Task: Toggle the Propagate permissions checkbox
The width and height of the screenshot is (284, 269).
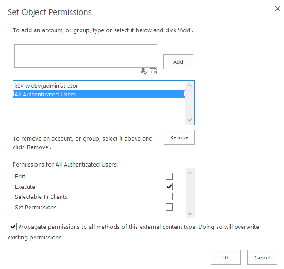Action: pos(13,227)
